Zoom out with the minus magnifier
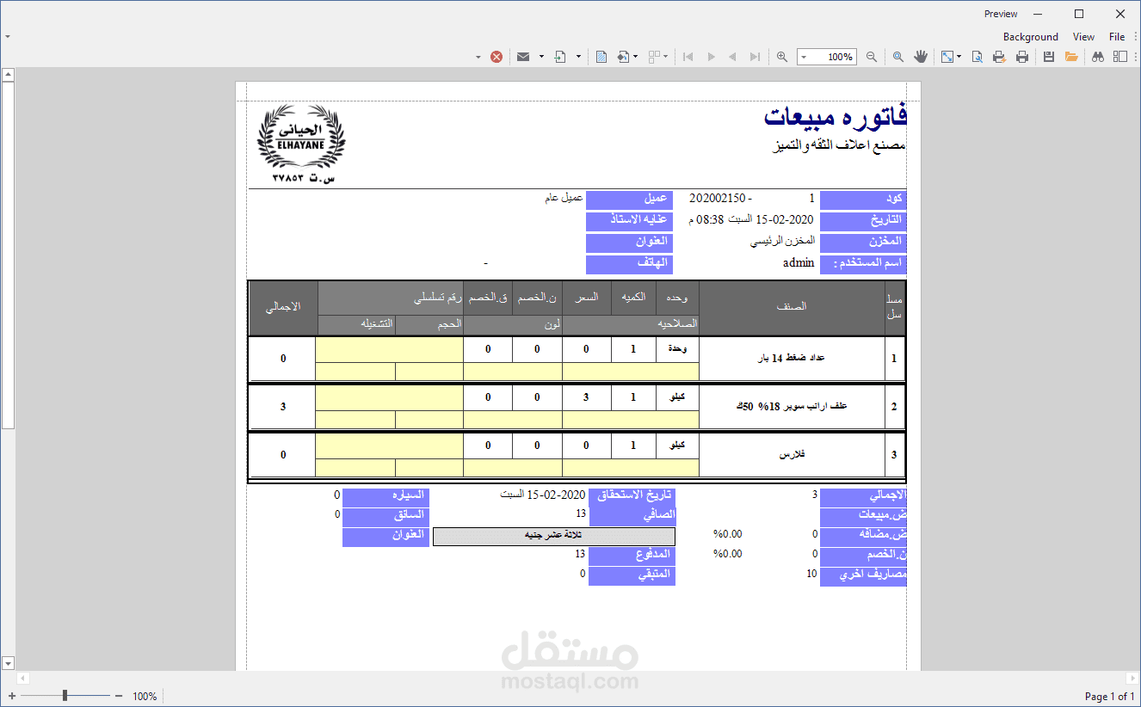Viewport: 1141px width, 707px height. point(872,57)
